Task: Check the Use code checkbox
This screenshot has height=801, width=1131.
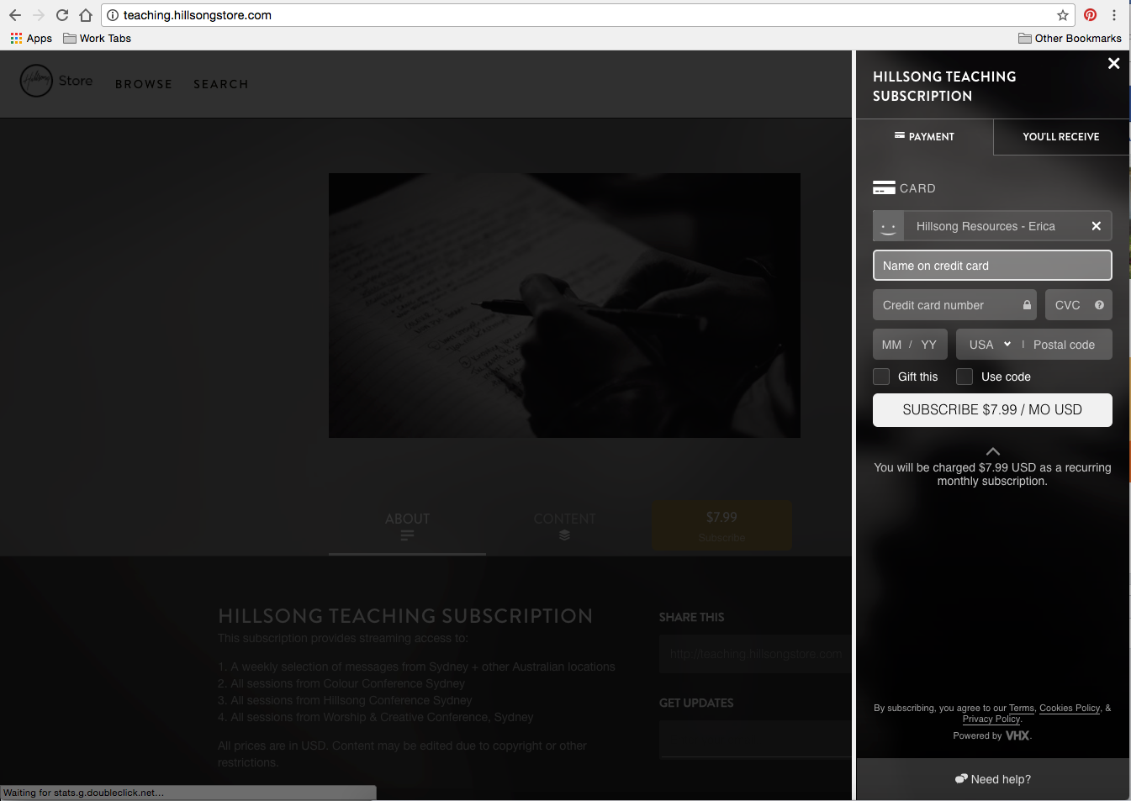Action: pyautogui.click(x=965, y=377)
